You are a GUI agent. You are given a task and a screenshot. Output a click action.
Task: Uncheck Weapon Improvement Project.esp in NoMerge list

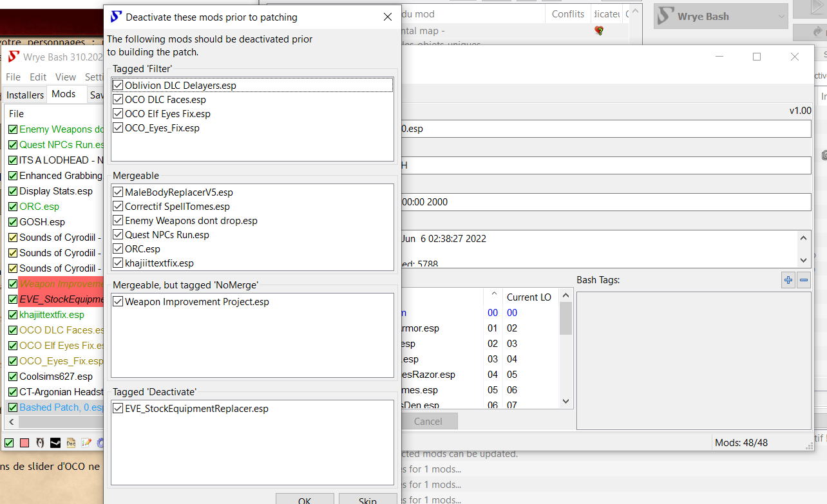click(118, 302)
